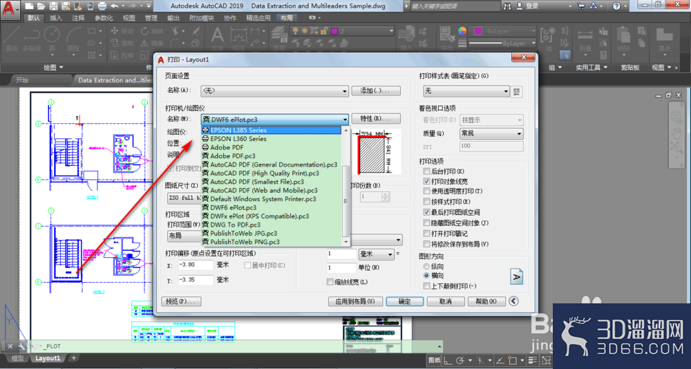
Task: Switch to the 模型 tab at bottom
Action: tap(18, 358)
